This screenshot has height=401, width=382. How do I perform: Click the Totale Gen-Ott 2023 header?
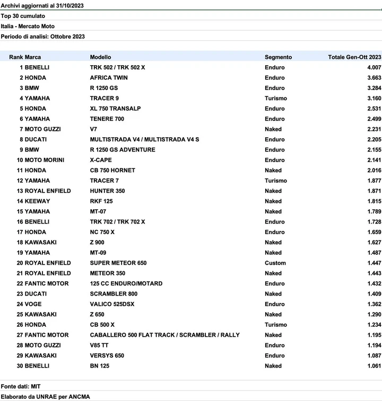pyautogui.click(x=354, y=57)
